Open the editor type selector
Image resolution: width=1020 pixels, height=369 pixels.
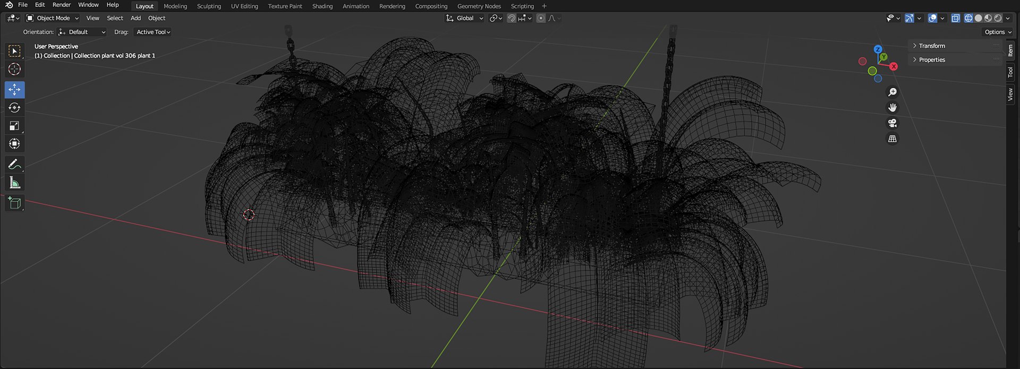(13, 18)
